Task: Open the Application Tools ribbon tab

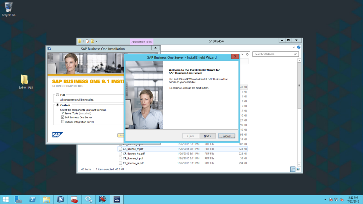Action: point(141,42)
